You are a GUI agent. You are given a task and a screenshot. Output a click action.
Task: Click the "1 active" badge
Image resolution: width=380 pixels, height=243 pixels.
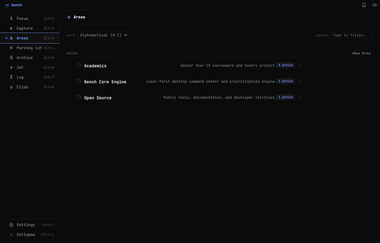pos(286,97)
